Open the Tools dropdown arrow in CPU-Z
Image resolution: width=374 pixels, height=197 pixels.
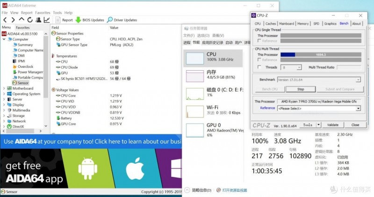point(319,125)
